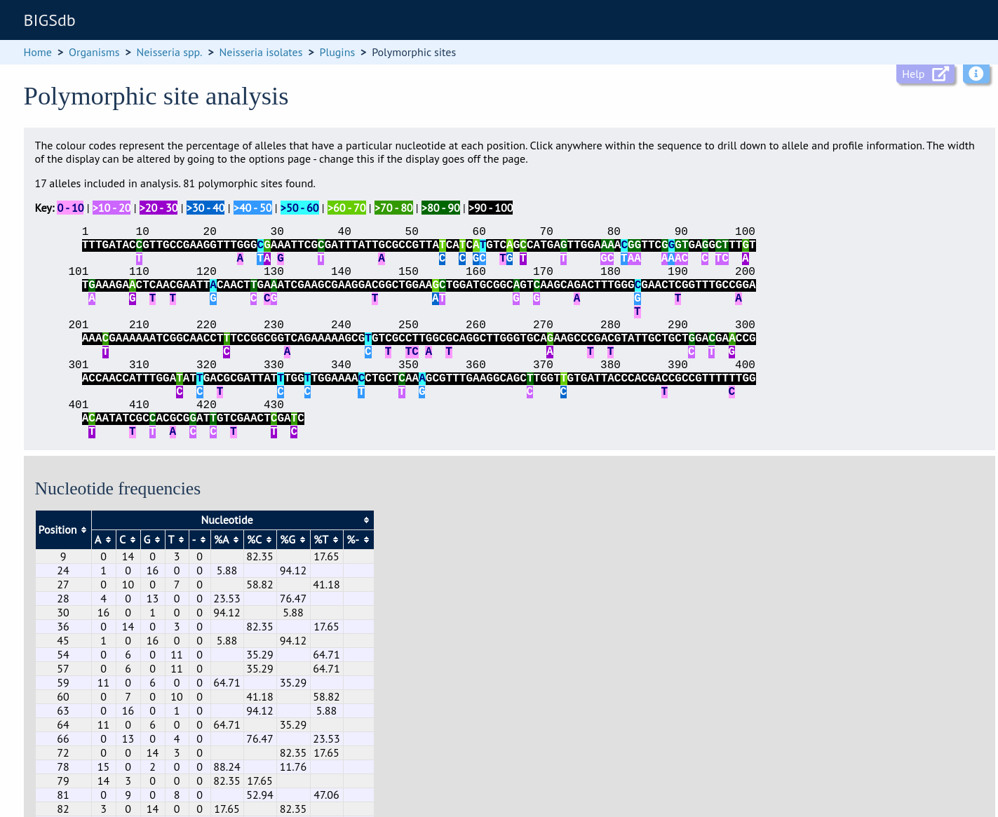The height and width of the screenshot is (817, 998).
Task: Click sequence row starting ACAATATCGC
Action: pos(193,418)
